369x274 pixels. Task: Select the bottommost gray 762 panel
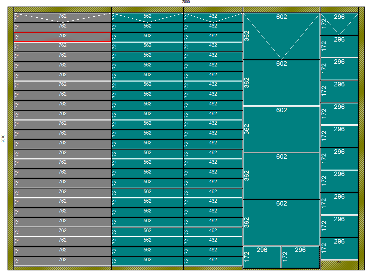coord(62,261)
